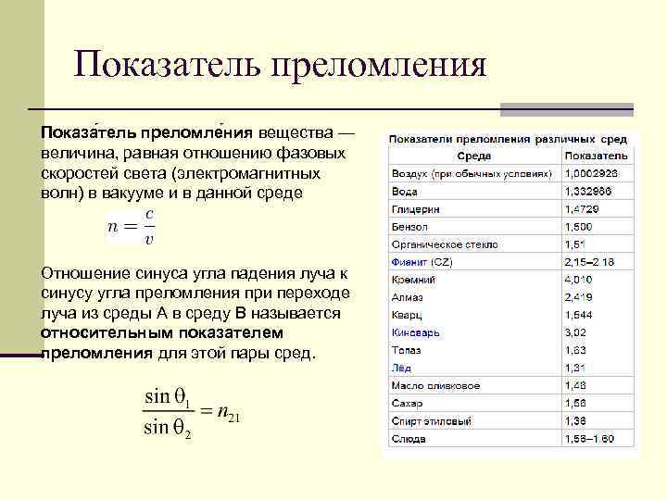Select the 'Слюда' table cell

tap(474, 438)
